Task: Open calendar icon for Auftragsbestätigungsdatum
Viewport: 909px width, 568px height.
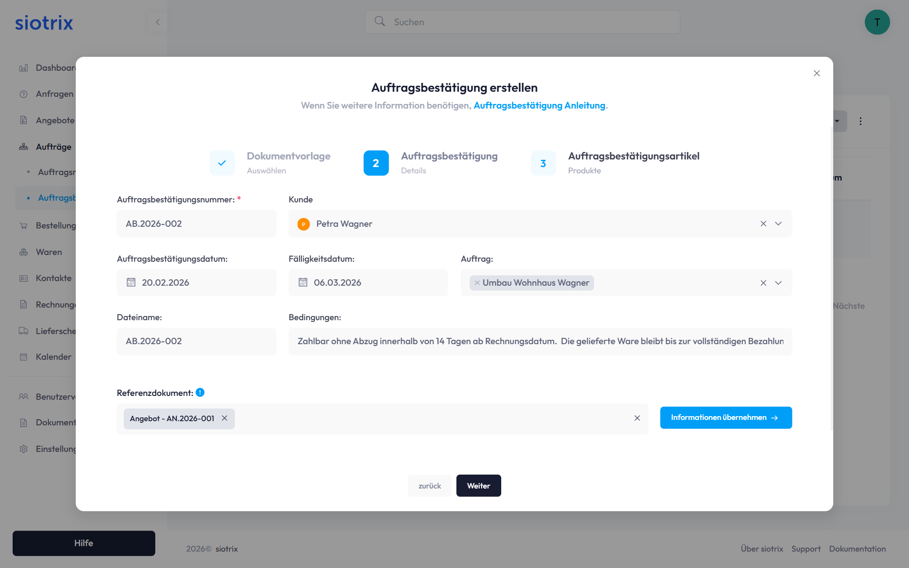Action: click(131, 283)
